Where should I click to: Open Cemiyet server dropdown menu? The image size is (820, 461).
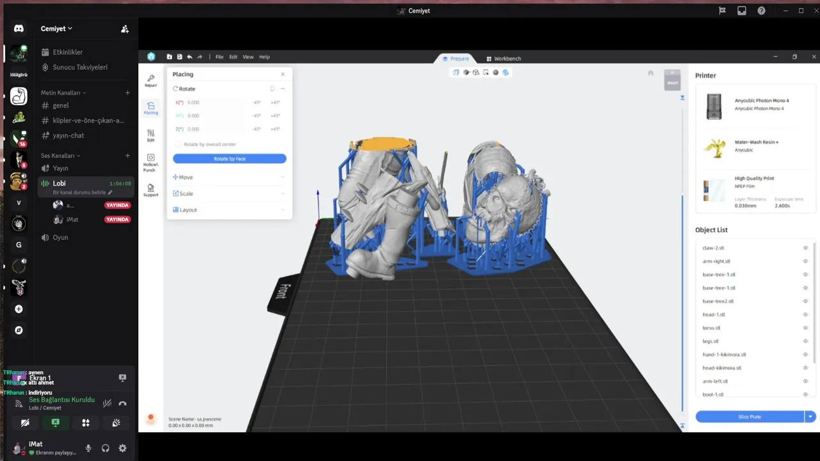coord(56,29)
